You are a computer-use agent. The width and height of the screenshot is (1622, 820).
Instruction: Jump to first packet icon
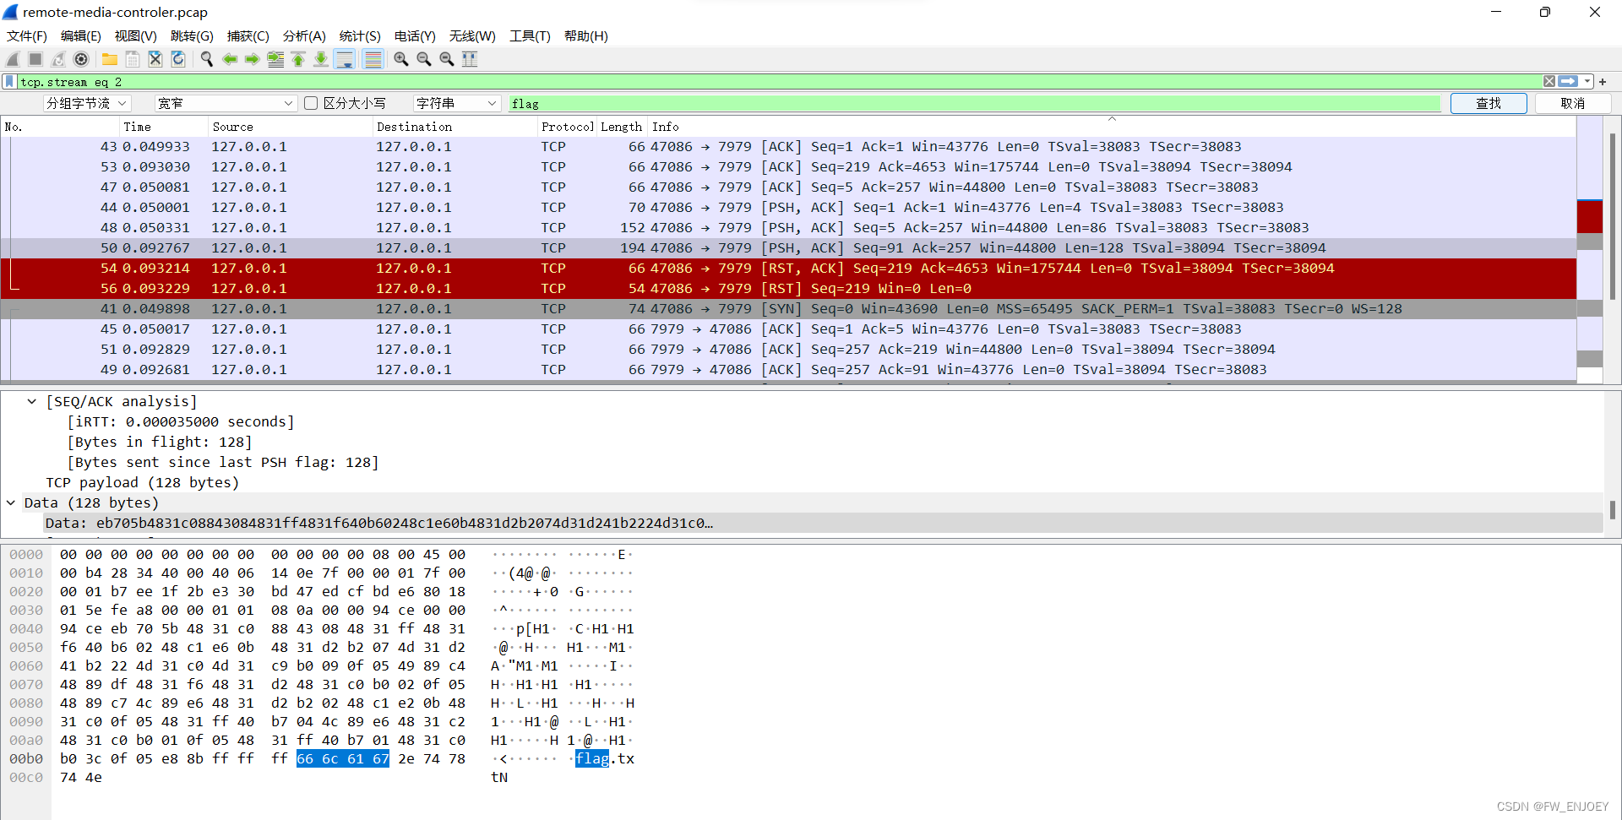tap(298, 59)
